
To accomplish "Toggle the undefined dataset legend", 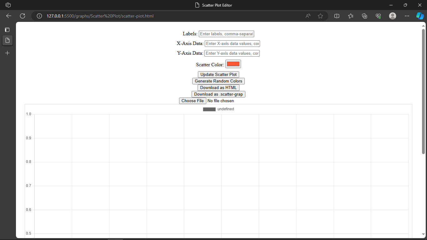I will 219,109.
